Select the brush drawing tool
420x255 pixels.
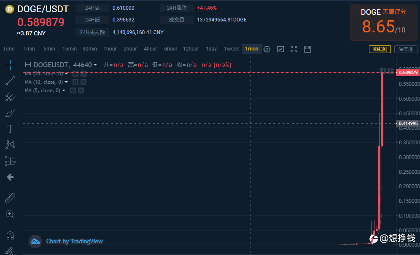[x=10, y=113]
